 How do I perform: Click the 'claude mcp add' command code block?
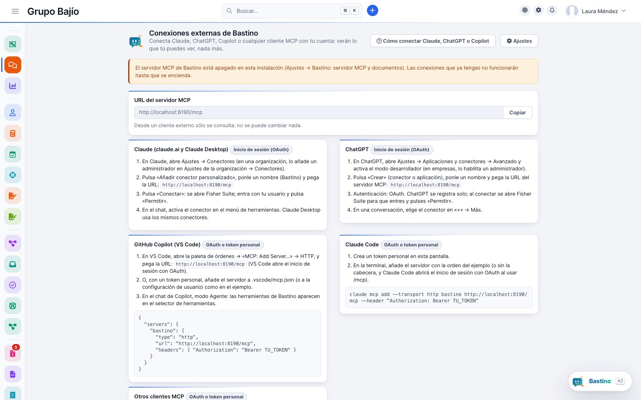click(x=439, y=297)
